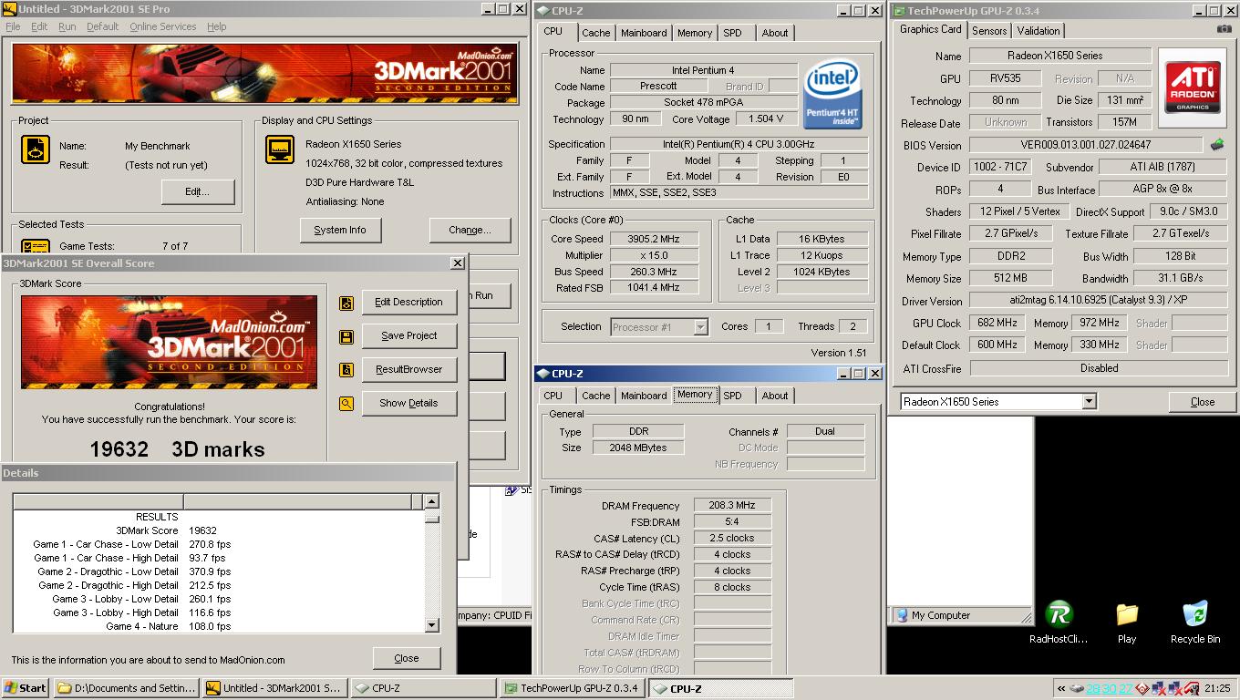Image resolution: width=1240 pixels, height=700 pixels.
Task: Click the Save Project floppy icon
Action: pos(346,336)
